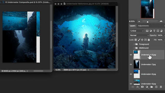165x93 pixels.
Task: Expand the MidGround layer group
Action: (x=134, y=48)
